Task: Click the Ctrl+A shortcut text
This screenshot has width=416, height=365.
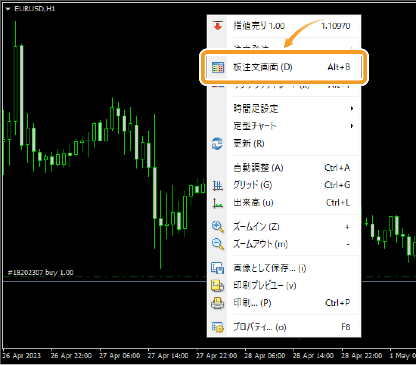Action: (337, 168)
